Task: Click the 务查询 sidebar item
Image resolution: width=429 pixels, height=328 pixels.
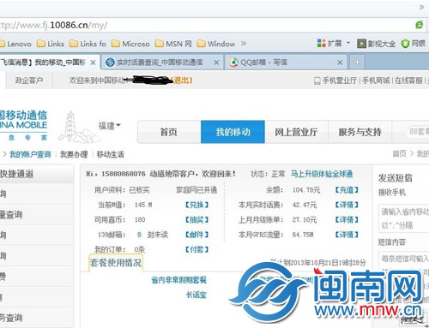Action: pyautogui.click(x=37, y=318)
